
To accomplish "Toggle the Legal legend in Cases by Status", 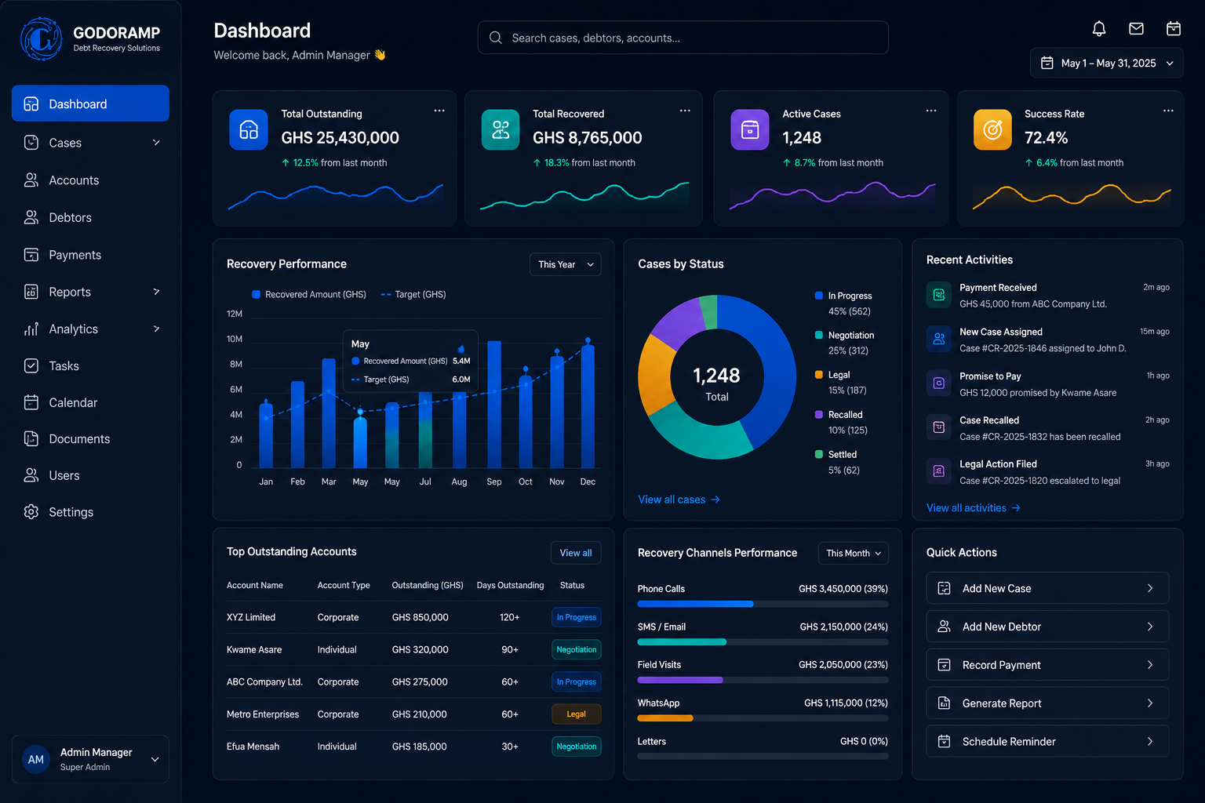I will click(x=832, y=375).
